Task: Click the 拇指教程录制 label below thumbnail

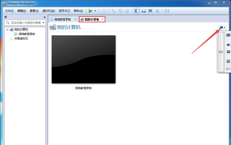Action: click(x=83, y=88)
